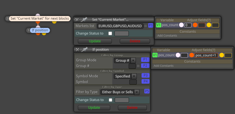This screenshot has height=114, width=235.
Task: Click P2 badge on Group # row
Action: pyautogui.click(x=145, y=65)
